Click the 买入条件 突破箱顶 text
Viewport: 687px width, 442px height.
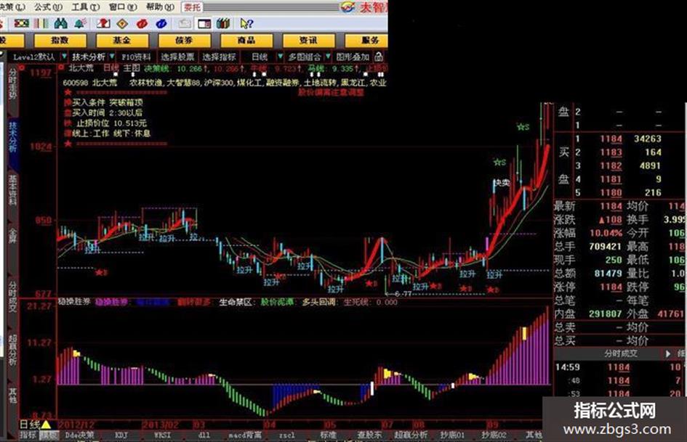(x=108, y=102)
